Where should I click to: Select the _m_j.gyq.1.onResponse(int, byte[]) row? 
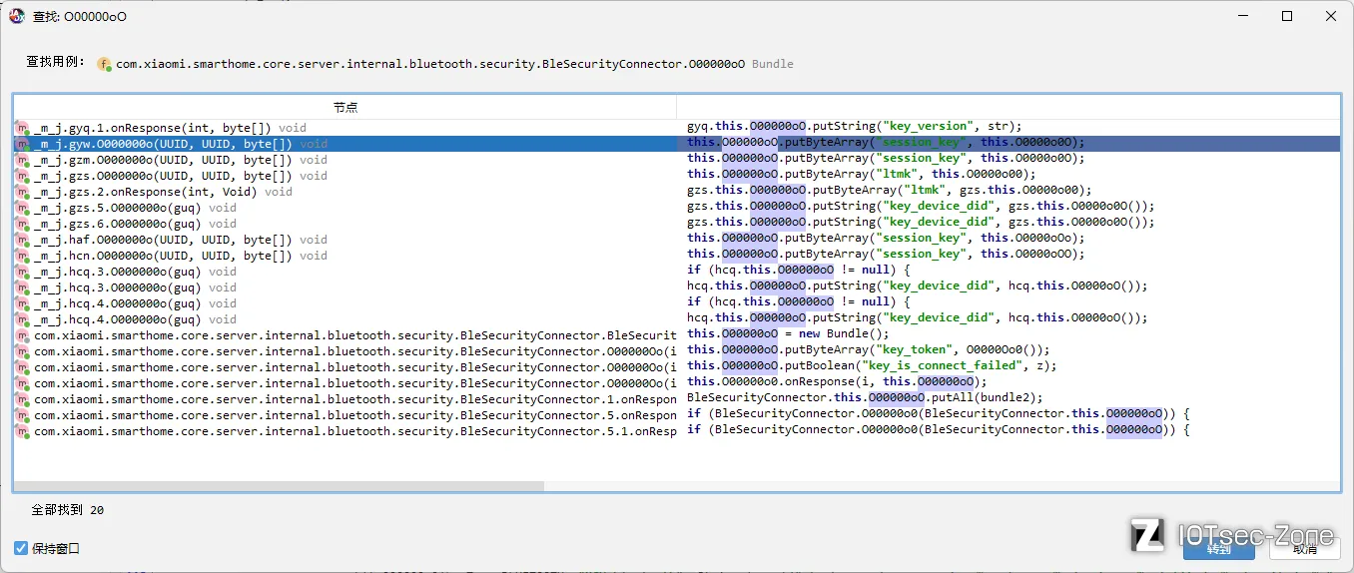[170, 128]
